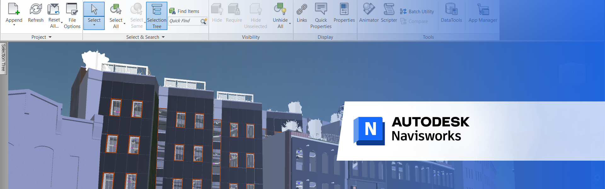This screenshot has width=605, height=189.
Task: Launch the Batch Utility
Action: point(417,12)
